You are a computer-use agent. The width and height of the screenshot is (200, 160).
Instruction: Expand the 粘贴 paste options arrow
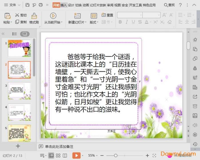point(11,22)
